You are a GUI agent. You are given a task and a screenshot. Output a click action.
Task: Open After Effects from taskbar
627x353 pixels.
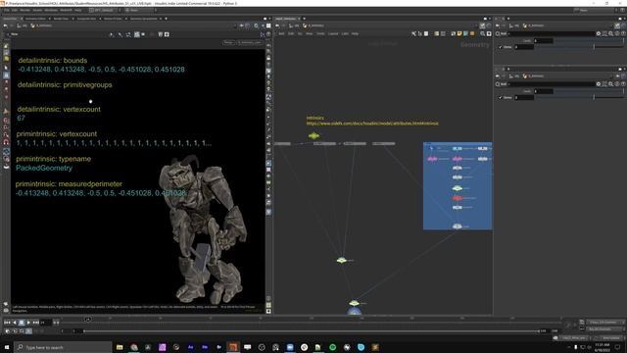[x=191, y=347]
